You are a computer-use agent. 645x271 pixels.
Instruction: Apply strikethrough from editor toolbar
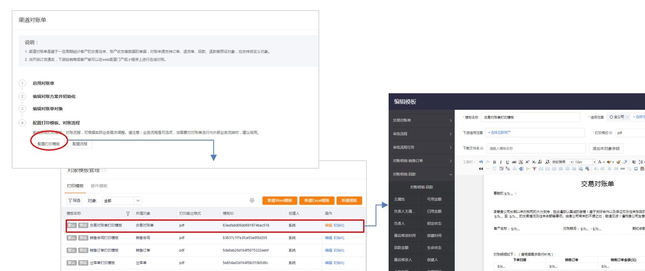514,162
